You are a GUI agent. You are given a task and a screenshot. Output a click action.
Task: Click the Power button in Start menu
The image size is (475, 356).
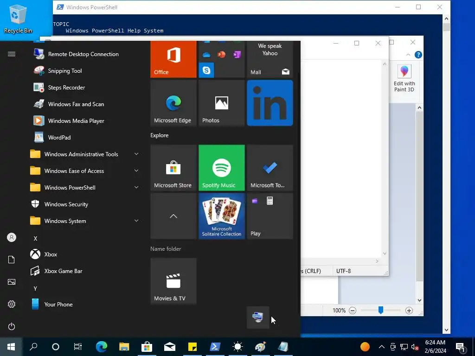pyautogui.click(x=12, y=326)
